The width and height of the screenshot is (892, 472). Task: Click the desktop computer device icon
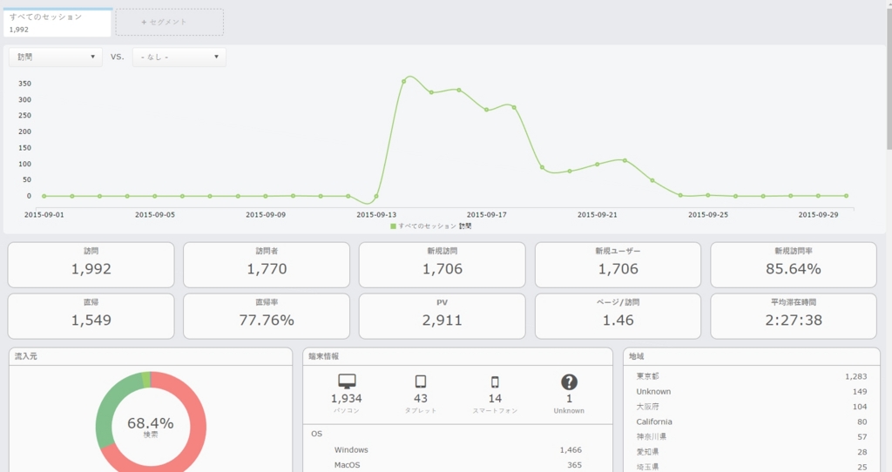point(347,381)
